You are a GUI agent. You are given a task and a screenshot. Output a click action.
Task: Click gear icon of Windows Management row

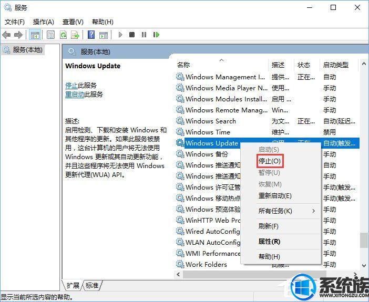pos(180,77)
